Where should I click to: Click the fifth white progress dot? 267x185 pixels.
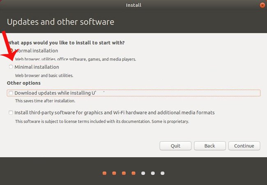click(x=143, y=173)
